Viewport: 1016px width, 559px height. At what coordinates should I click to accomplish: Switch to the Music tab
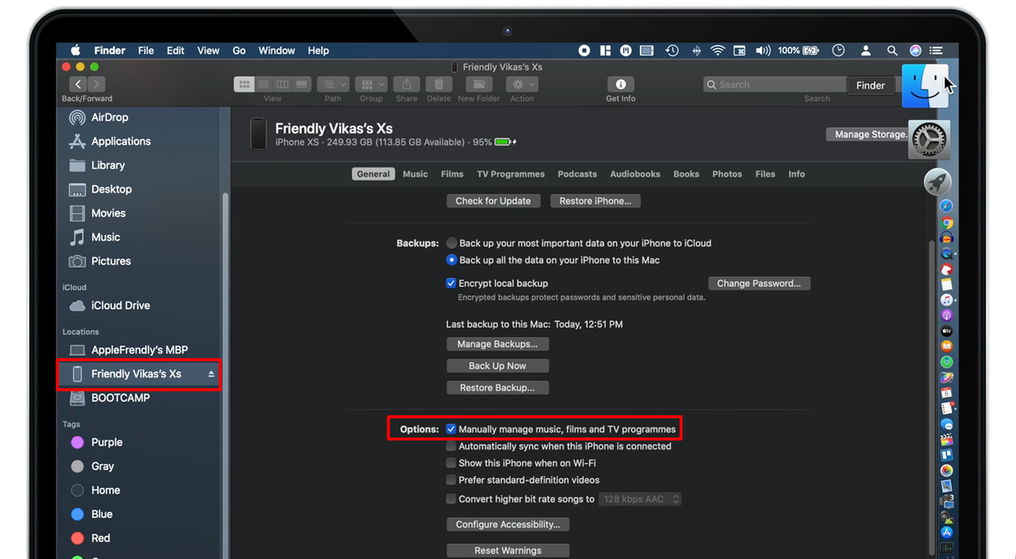[415, 174]
